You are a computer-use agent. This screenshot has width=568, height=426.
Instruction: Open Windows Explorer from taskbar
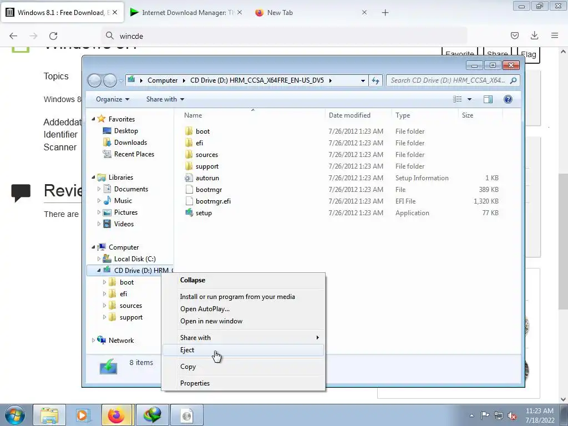coord(49,415)
